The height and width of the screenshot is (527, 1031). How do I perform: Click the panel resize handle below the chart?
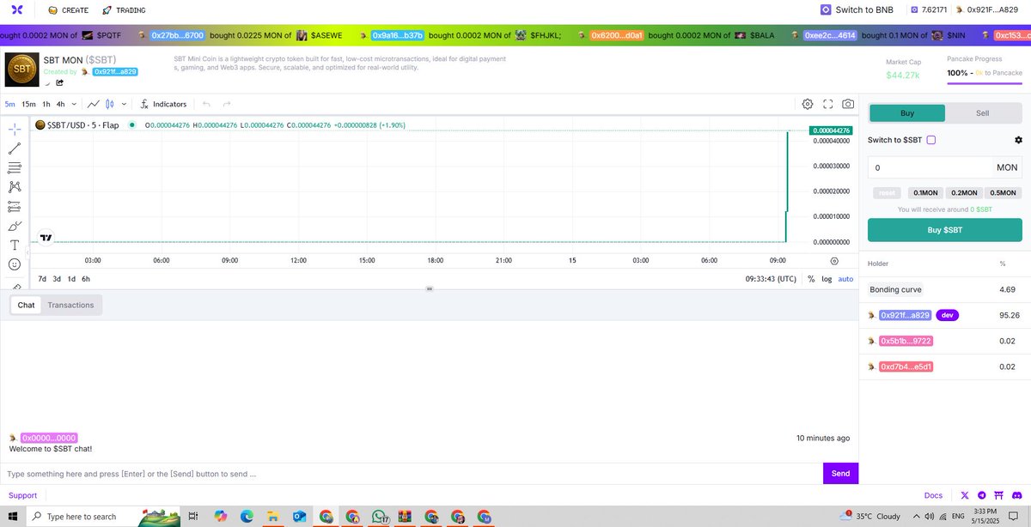[x=430, y=289]
